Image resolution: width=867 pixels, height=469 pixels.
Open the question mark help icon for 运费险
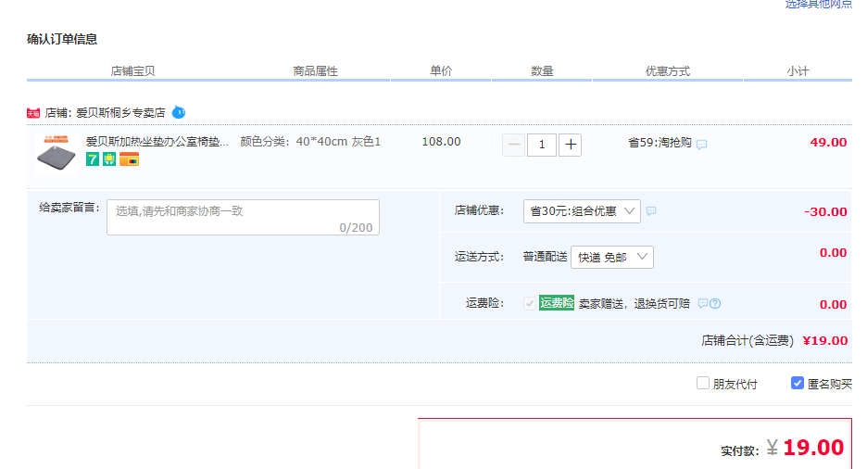tap(715, 303)
